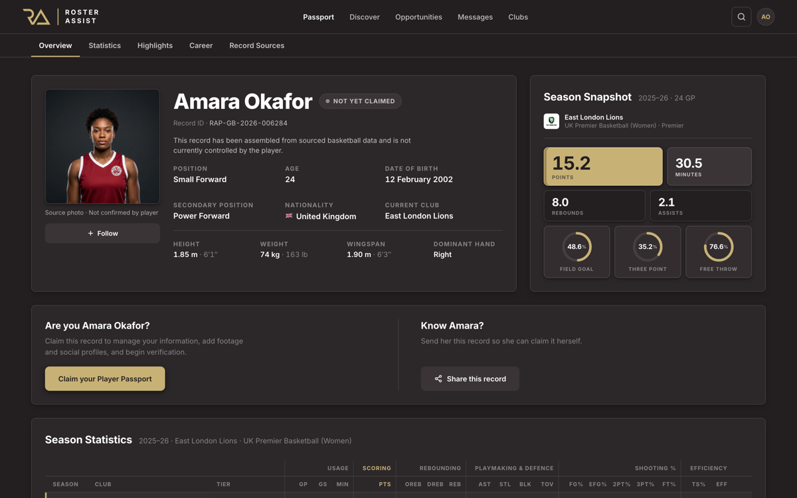Switch to the Statistics tab
Image resolution: width=797 pixels, height=498 pixels.
click(x=104, y=45)
